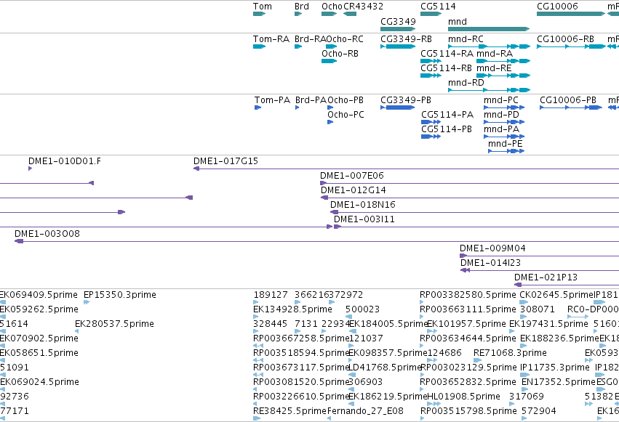The height and width of the screenshot is (422, 619).
Task: Click the LD41768.5prime label
Action: point(386,368)
